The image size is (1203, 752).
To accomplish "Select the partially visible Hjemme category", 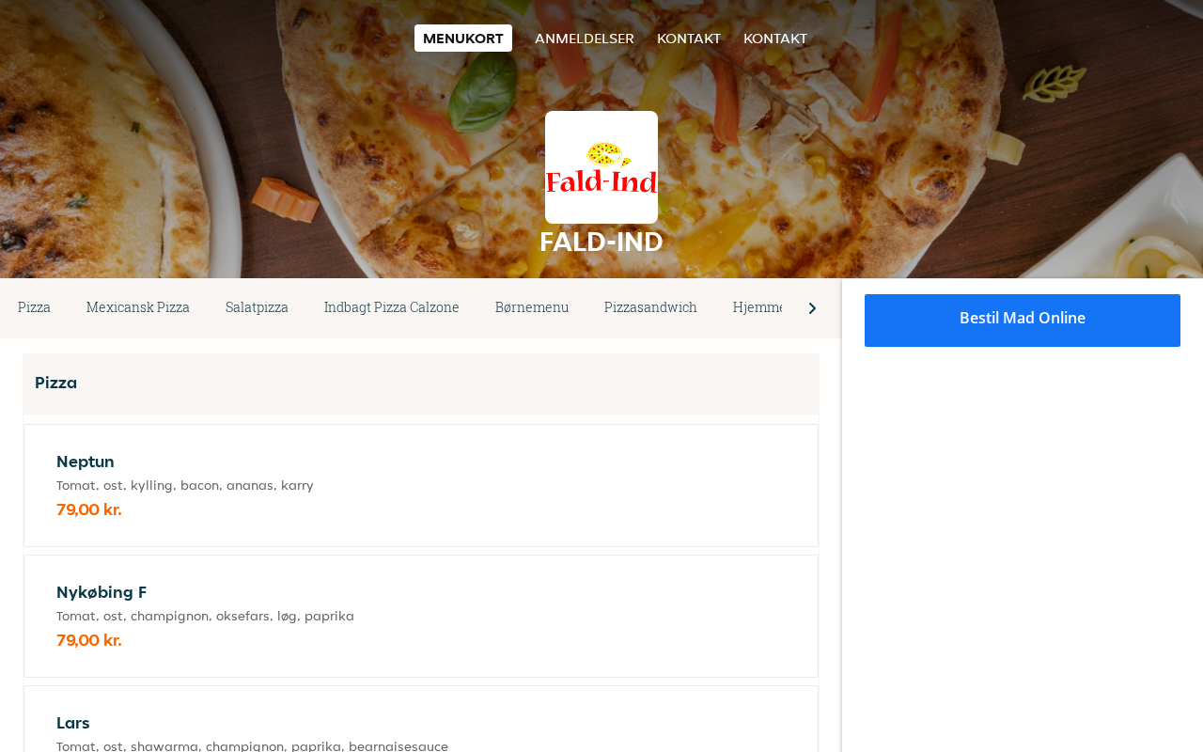I will coord(758,307).
